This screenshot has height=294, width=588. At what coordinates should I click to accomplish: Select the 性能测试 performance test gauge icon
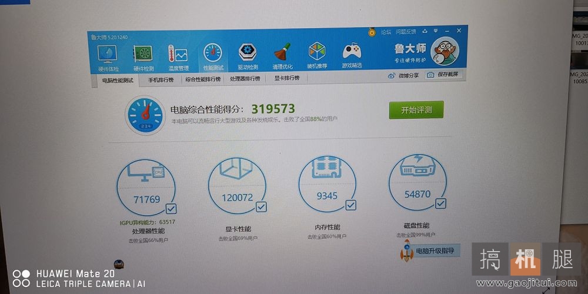point(213,53)
